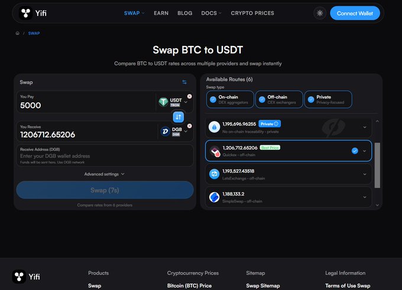This screenshot has height=290, width=402.
Task: Click the routes list scrollbar thumb
Action: pyautogui.click(x=377, y=165)
